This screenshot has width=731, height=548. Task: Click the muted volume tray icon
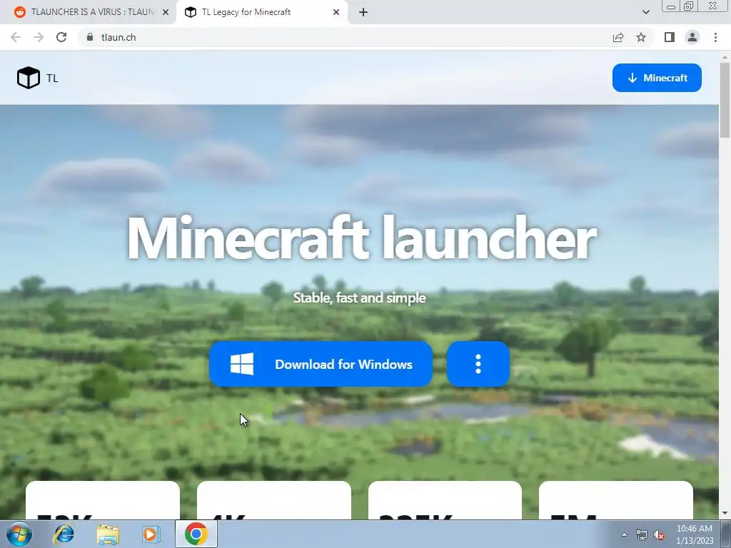click(659, 535)
